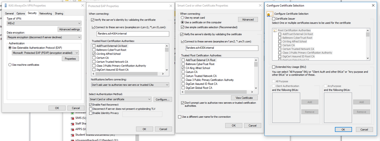
Task: Check Use a different user name for connection
Action: [179, 117]
